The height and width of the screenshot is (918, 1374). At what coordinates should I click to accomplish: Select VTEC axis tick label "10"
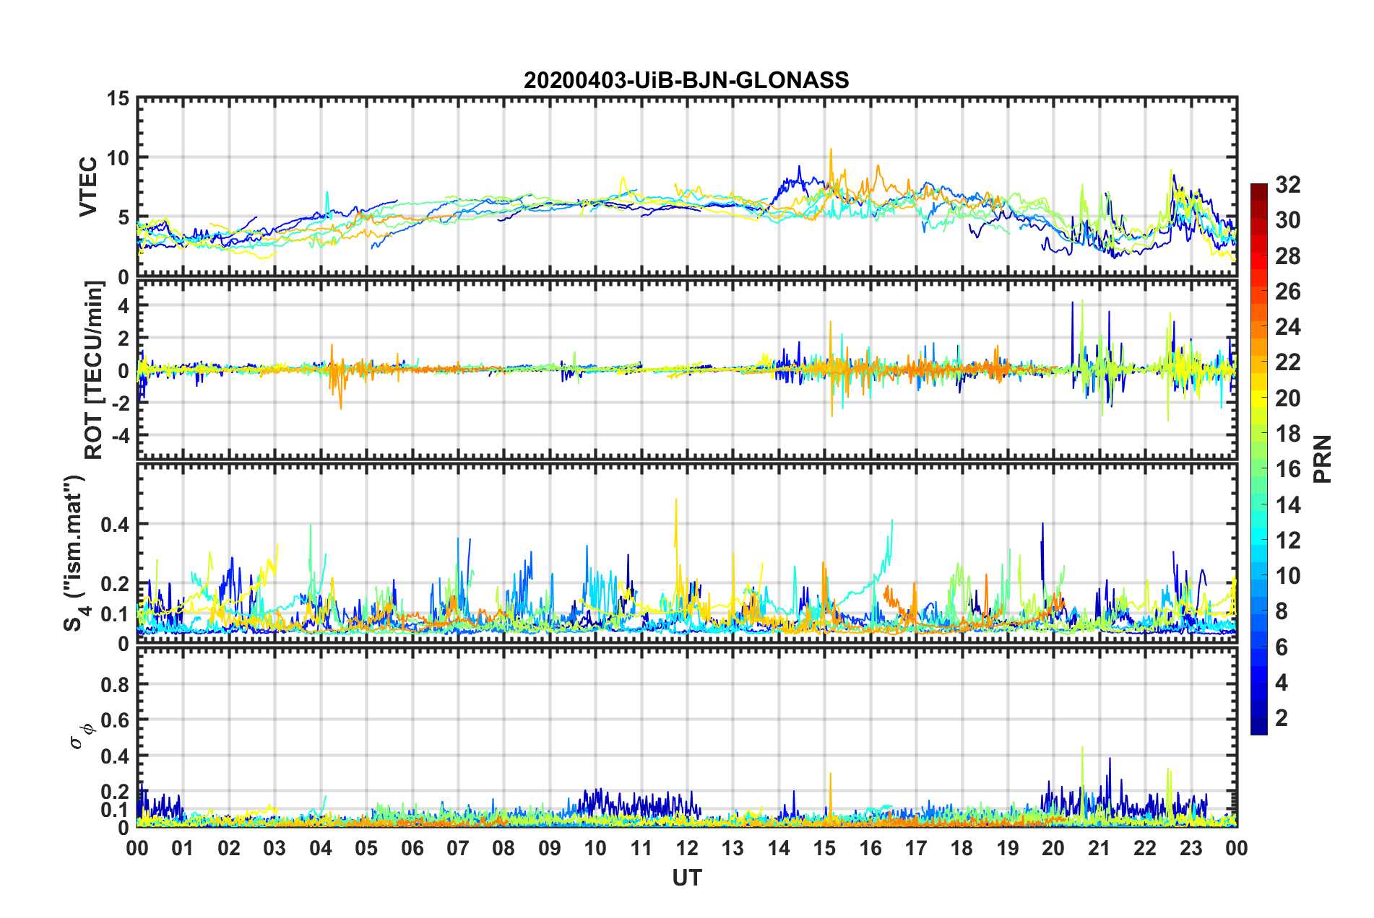(x=118, y=157)
